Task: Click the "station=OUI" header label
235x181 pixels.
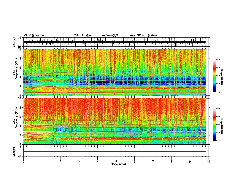Action: 110,35
